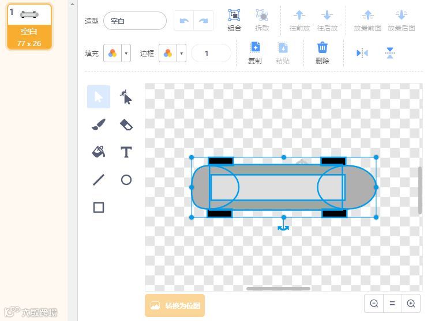435x321 pixels.
Task: Click the rotation handle below selection
Action: point(283,228)
